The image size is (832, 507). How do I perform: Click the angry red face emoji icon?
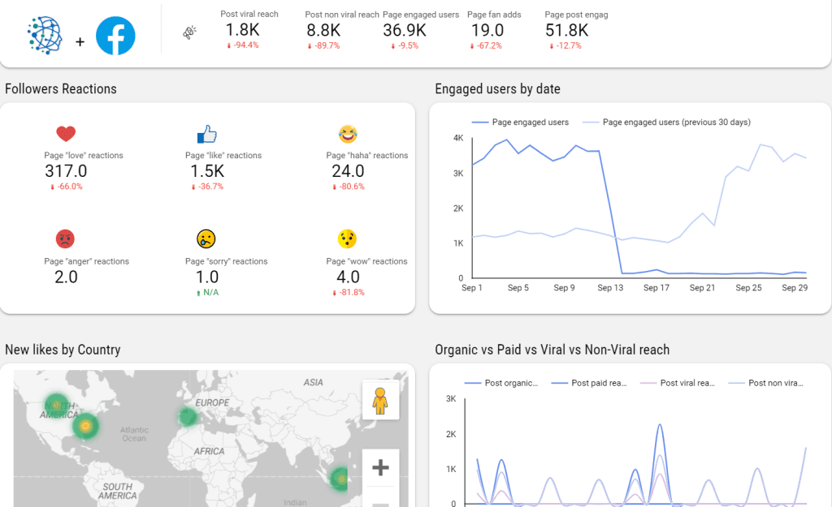65,239
